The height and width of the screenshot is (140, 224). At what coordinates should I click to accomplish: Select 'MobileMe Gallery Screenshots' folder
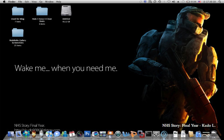point(18,33)
